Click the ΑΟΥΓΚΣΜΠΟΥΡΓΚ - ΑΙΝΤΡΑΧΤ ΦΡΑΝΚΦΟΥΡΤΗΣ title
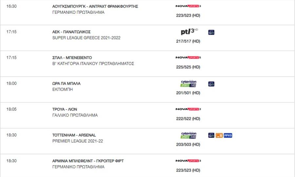The image size is (295, 177). coord(95,7)
